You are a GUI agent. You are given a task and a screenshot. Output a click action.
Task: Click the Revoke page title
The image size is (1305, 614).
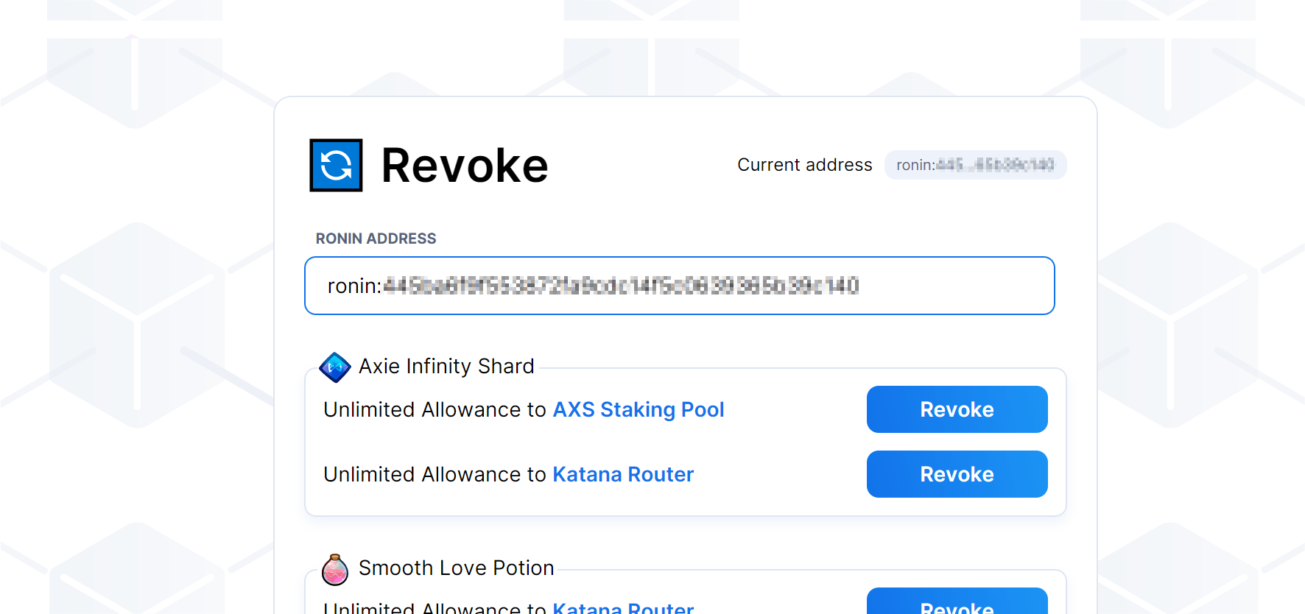pos(465,166)
